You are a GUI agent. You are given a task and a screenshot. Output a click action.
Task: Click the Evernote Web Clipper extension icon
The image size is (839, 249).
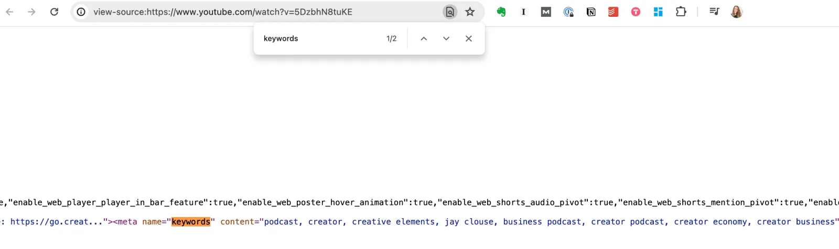(501, 12)
